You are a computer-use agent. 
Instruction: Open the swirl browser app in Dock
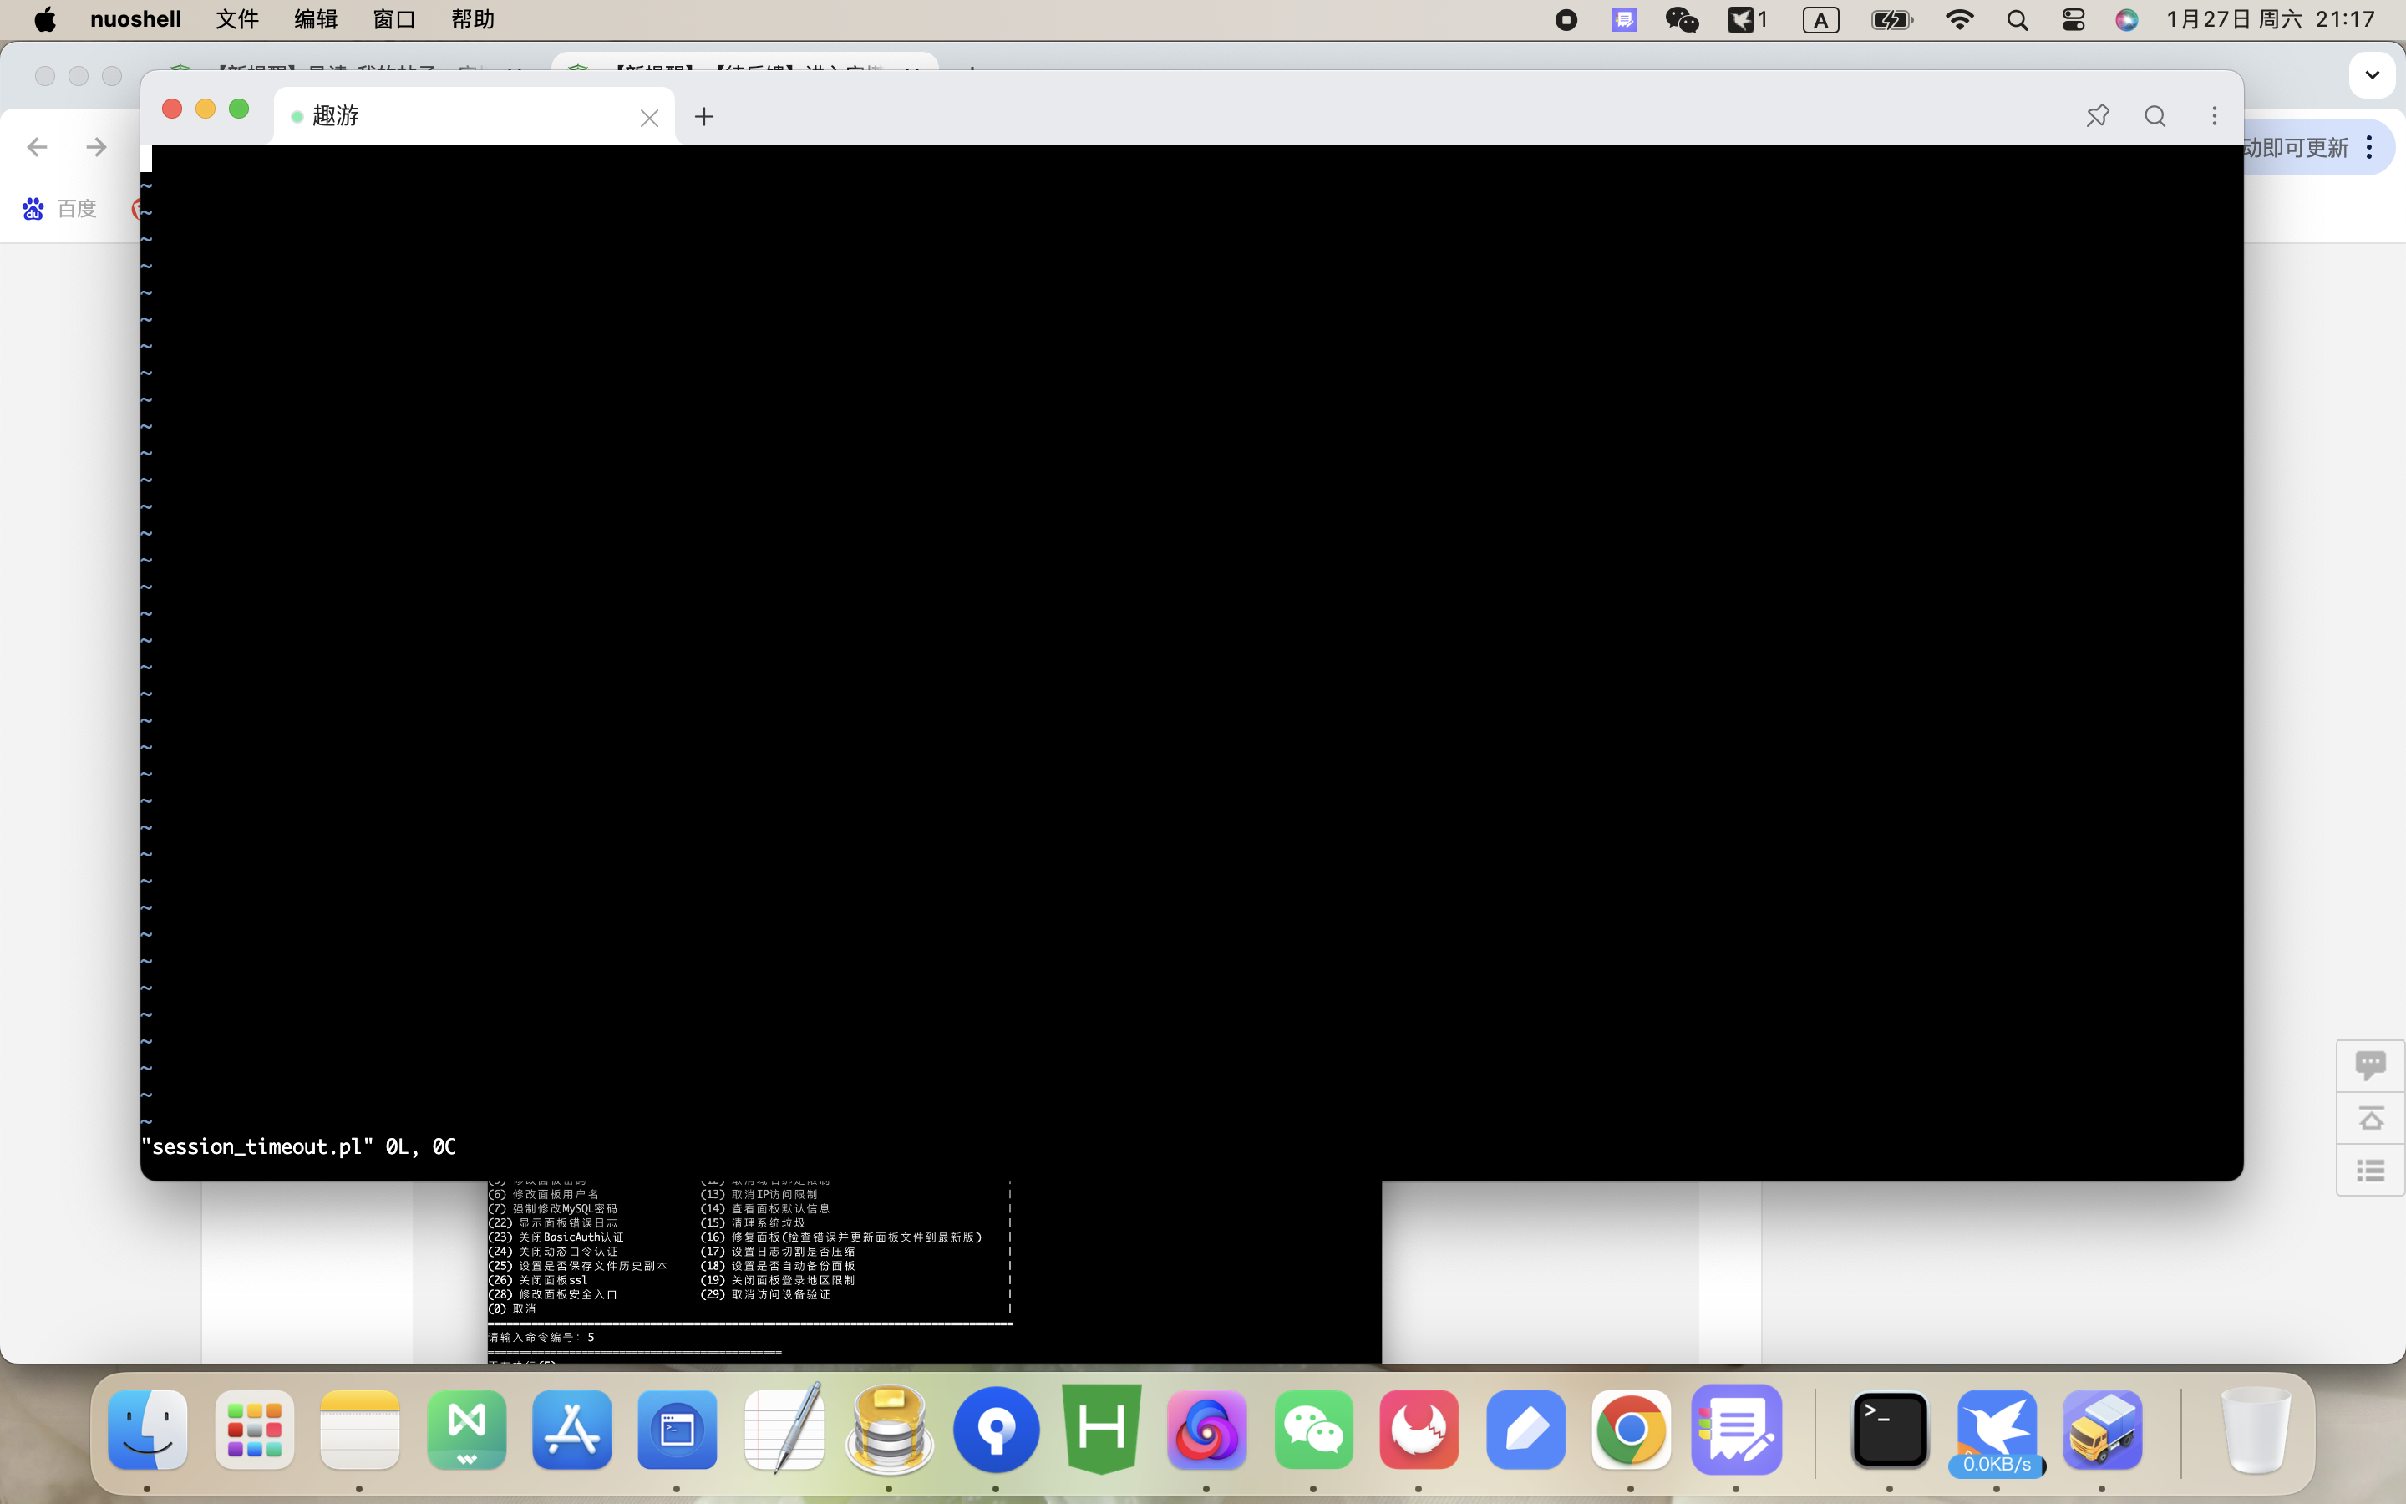tap(1207, 1430)
